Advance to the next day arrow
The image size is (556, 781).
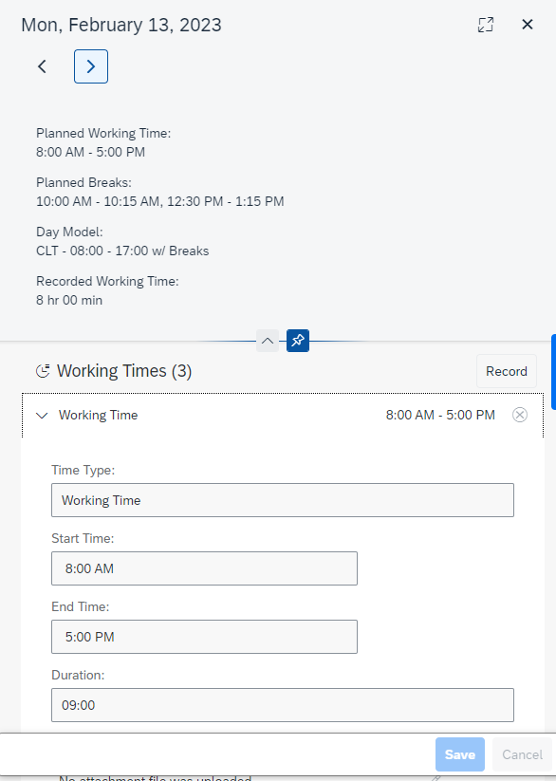(91, 66)
